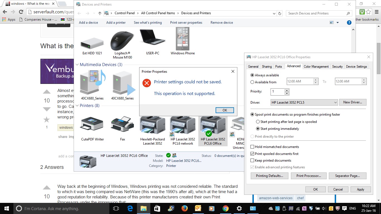Image resolution: width=381 pixels, height=214 pixels.
Task: Click the Cortana search box
Action: click(61, 208)
